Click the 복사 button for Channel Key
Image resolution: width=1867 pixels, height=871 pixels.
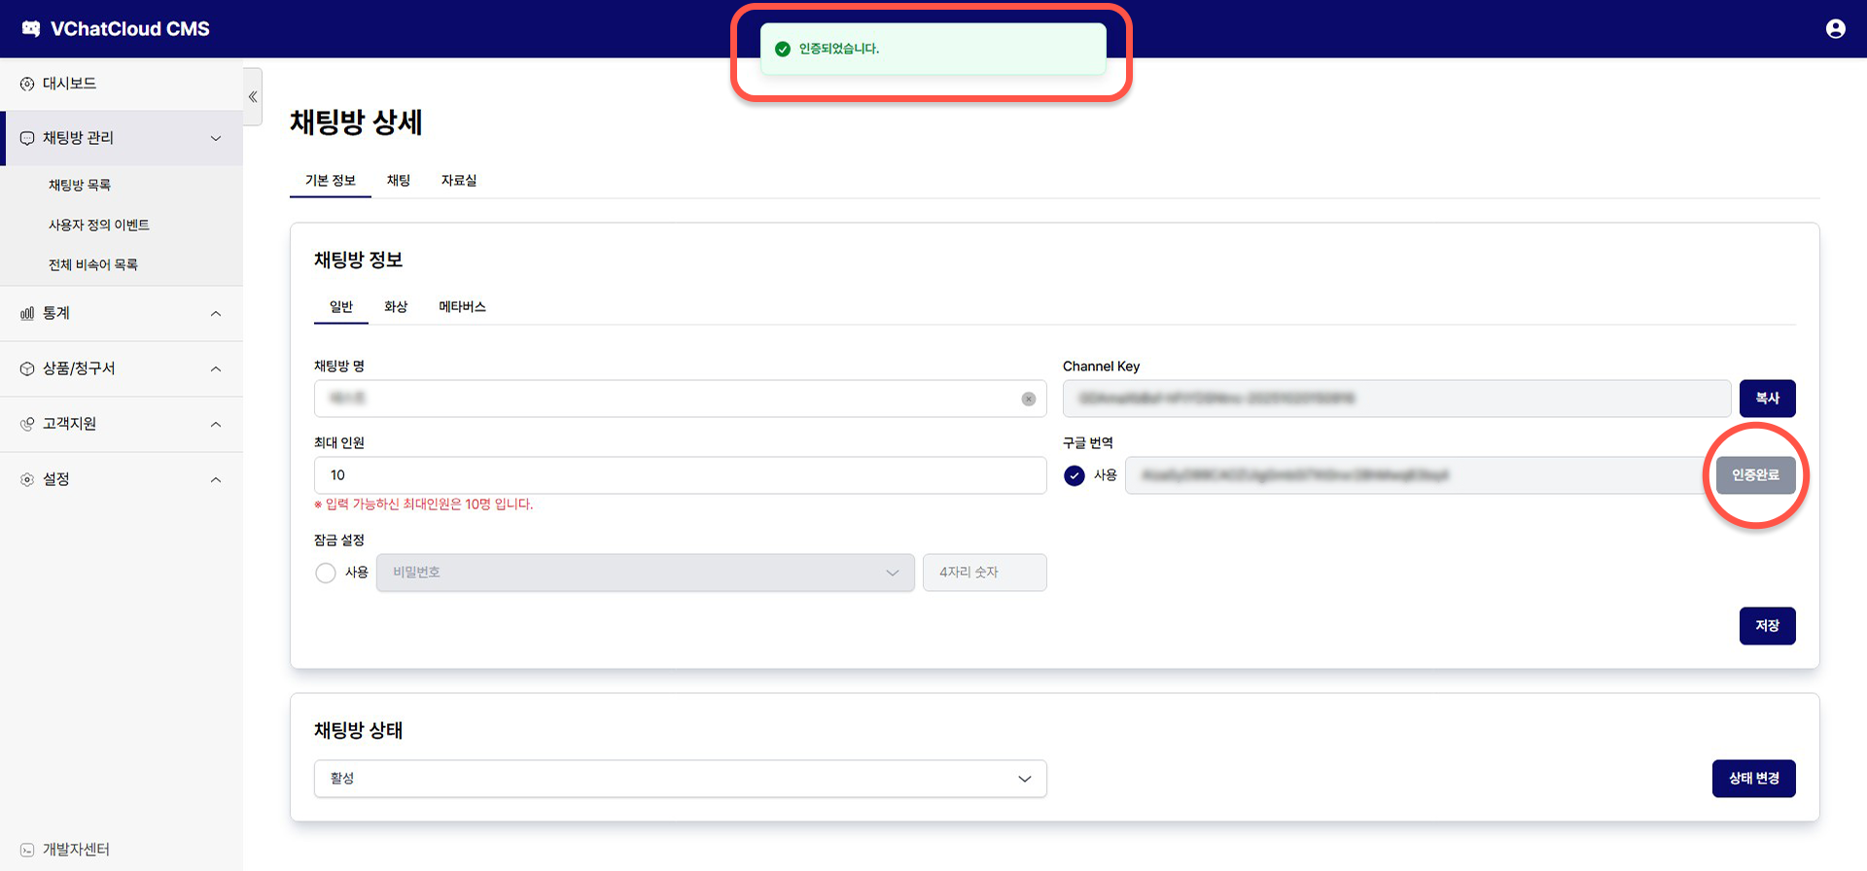point(1767,399)
